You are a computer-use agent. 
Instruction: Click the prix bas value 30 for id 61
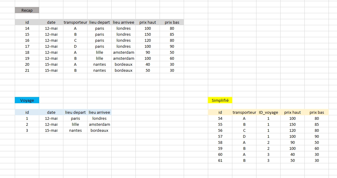click(x=316, y=160)
